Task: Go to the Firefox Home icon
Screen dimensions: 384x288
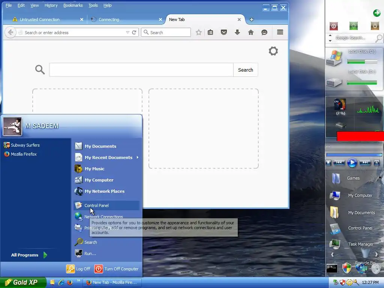Action: [x=251, y=32]
